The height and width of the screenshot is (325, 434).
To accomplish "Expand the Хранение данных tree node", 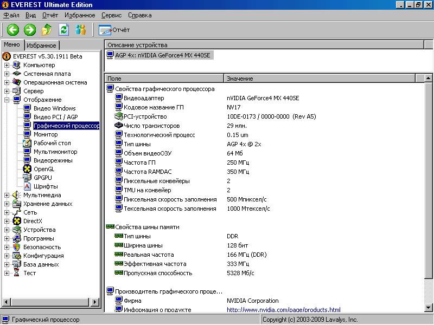I will click(x=7, y=204).
